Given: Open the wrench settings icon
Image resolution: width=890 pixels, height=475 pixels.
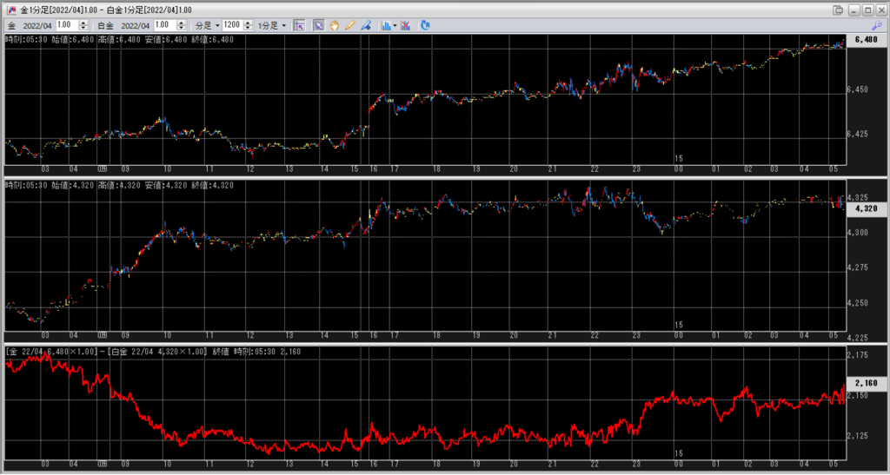Looking at the screenshot, I should click(x=877, y=25).
